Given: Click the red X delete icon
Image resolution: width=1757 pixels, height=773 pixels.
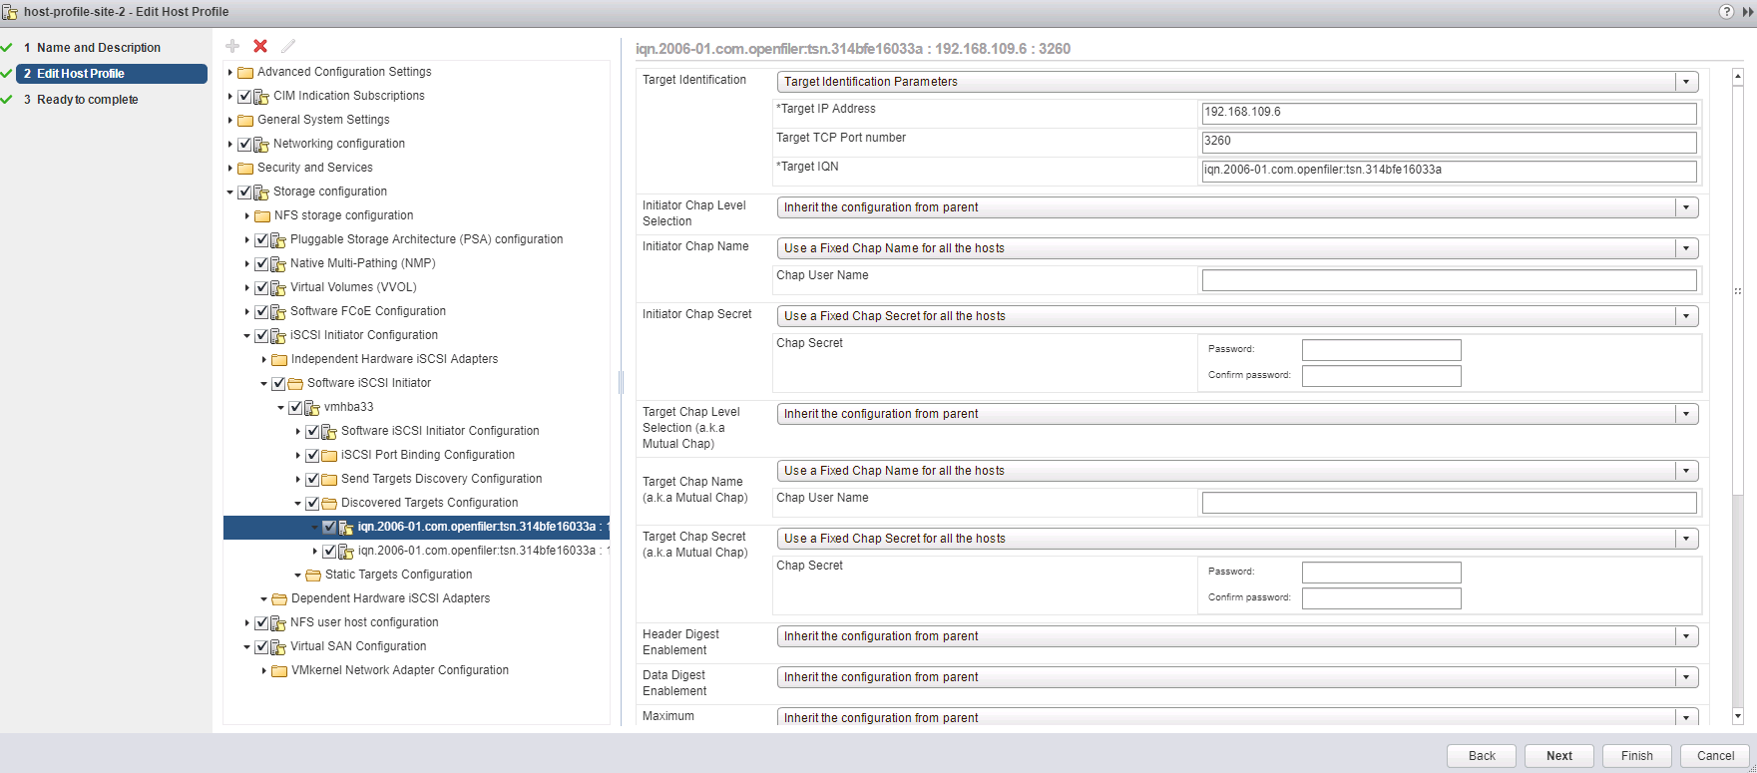Looking at the screenshot, I should pyautogui.click(x=260, y=46).
